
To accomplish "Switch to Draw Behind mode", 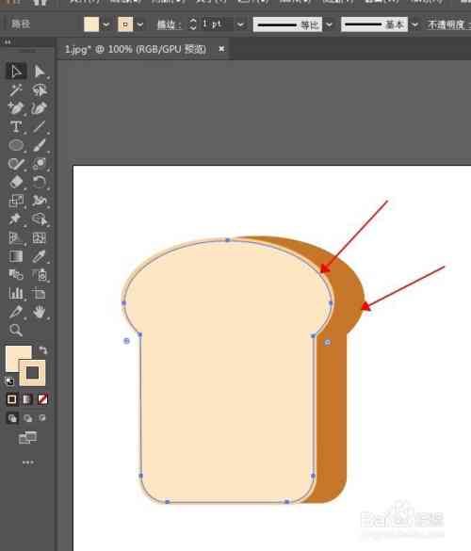I will [27, 418].
